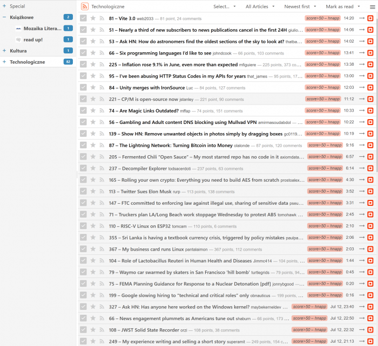378x346 pixels.
Task: Click the 'Mark as read' button
Action: (342, 6)
